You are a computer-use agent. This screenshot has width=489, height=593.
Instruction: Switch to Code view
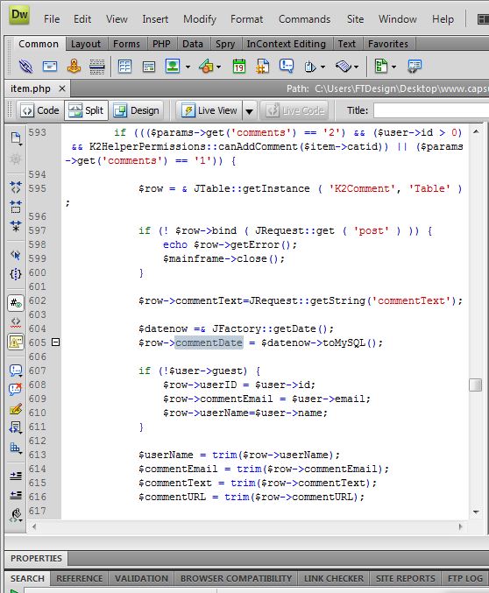coord(40,110)
